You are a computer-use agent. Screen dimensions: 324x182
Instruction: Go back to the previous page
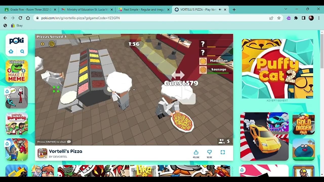point(5,18)
